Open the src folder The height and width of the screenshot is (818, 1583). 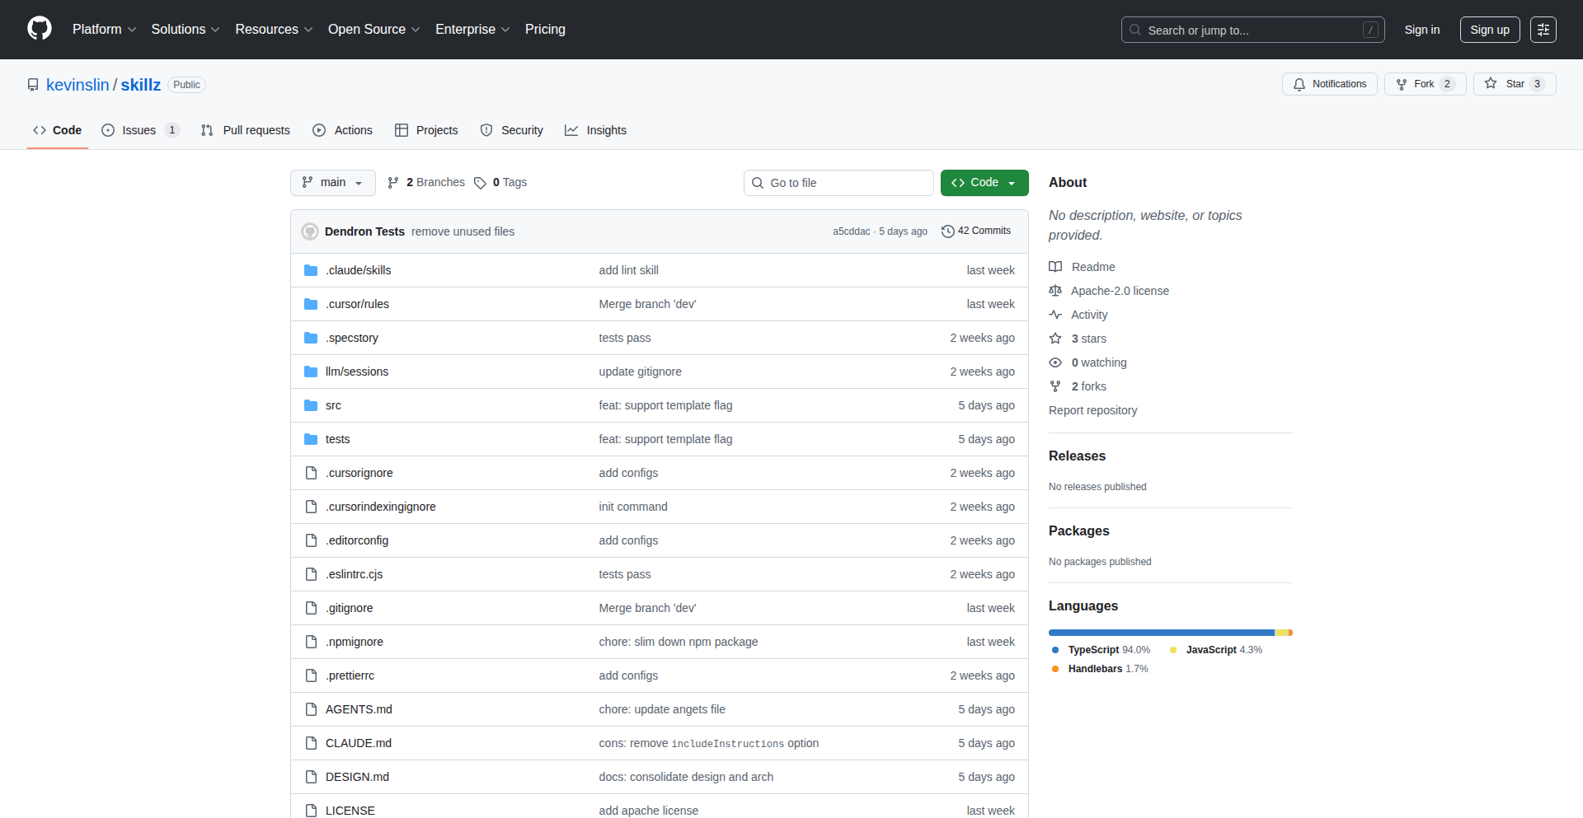click(x=333, y=405)
